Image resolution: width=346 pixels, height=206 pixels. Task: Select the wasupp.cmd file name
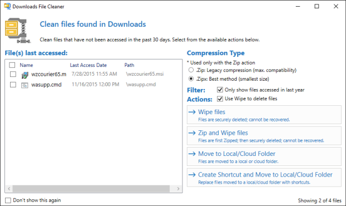point(46,85)
